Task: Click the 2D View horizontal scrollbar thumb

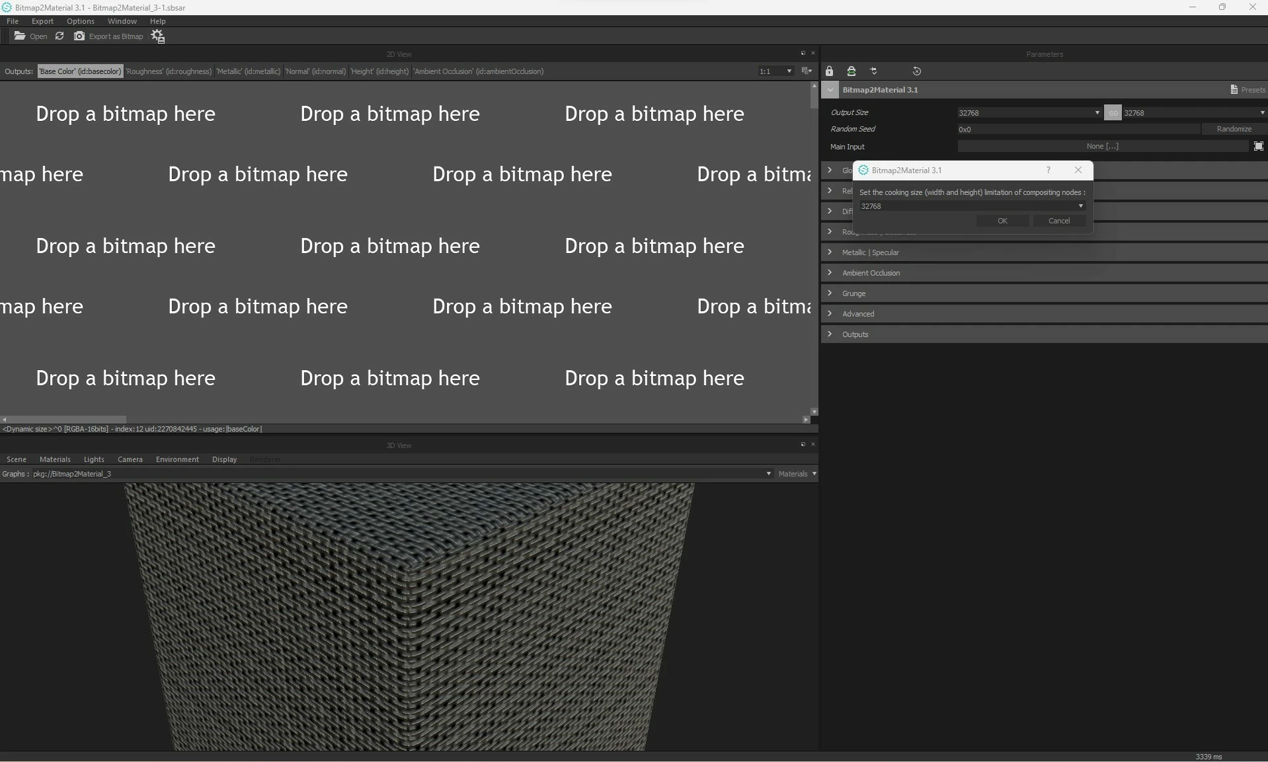Action: (x=64, y=419)
